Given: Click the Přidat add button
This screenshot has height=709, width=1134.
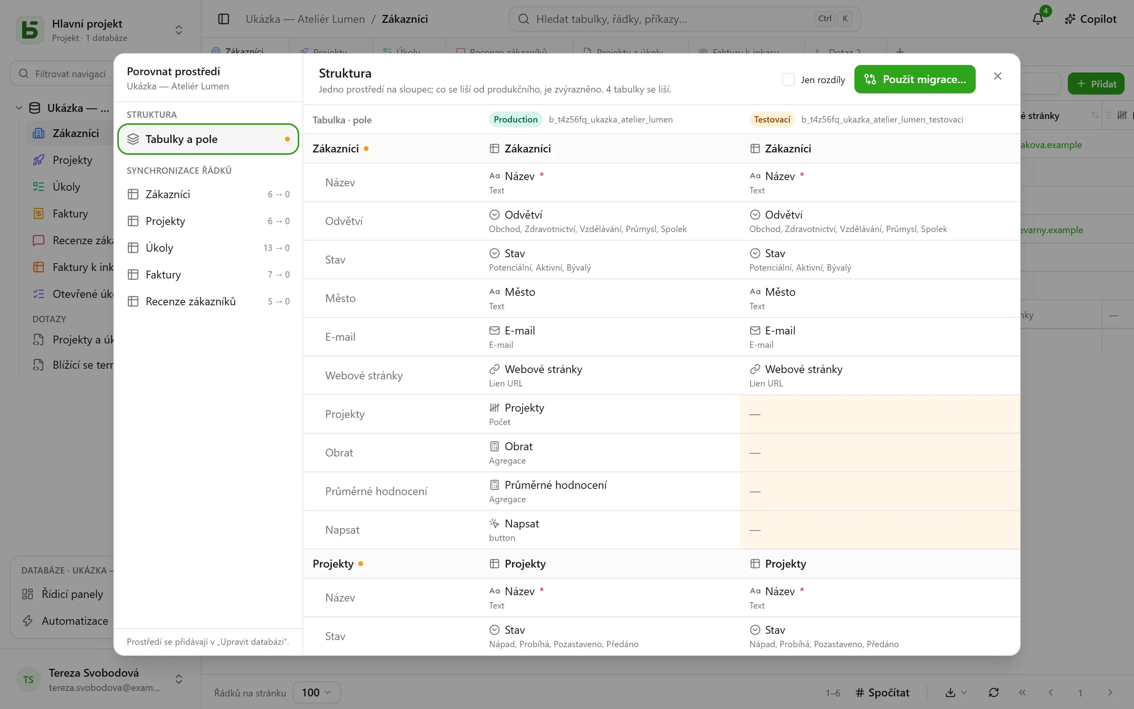Looking at the screenshot, I should click(x=1095, y=84).
